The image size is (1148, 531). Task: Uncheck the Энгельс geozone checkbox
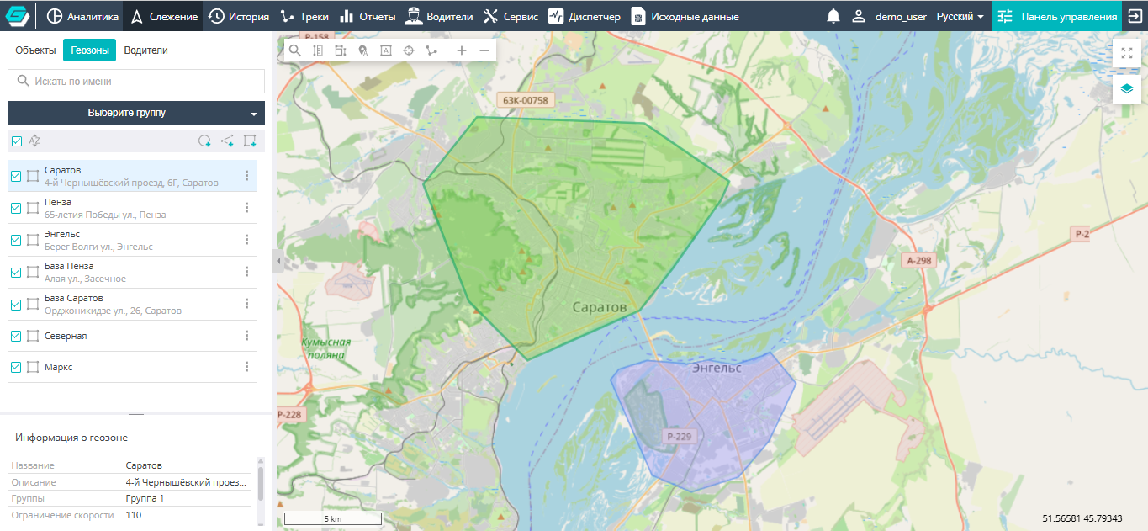(16, 240)
